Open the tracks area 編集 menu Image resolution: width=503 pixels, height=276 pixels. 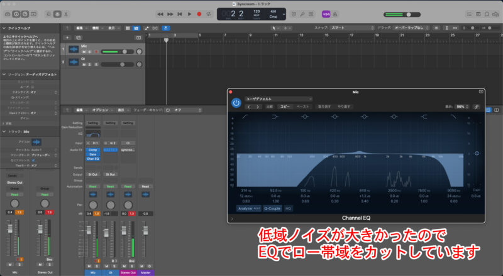(x=81, y=28)
